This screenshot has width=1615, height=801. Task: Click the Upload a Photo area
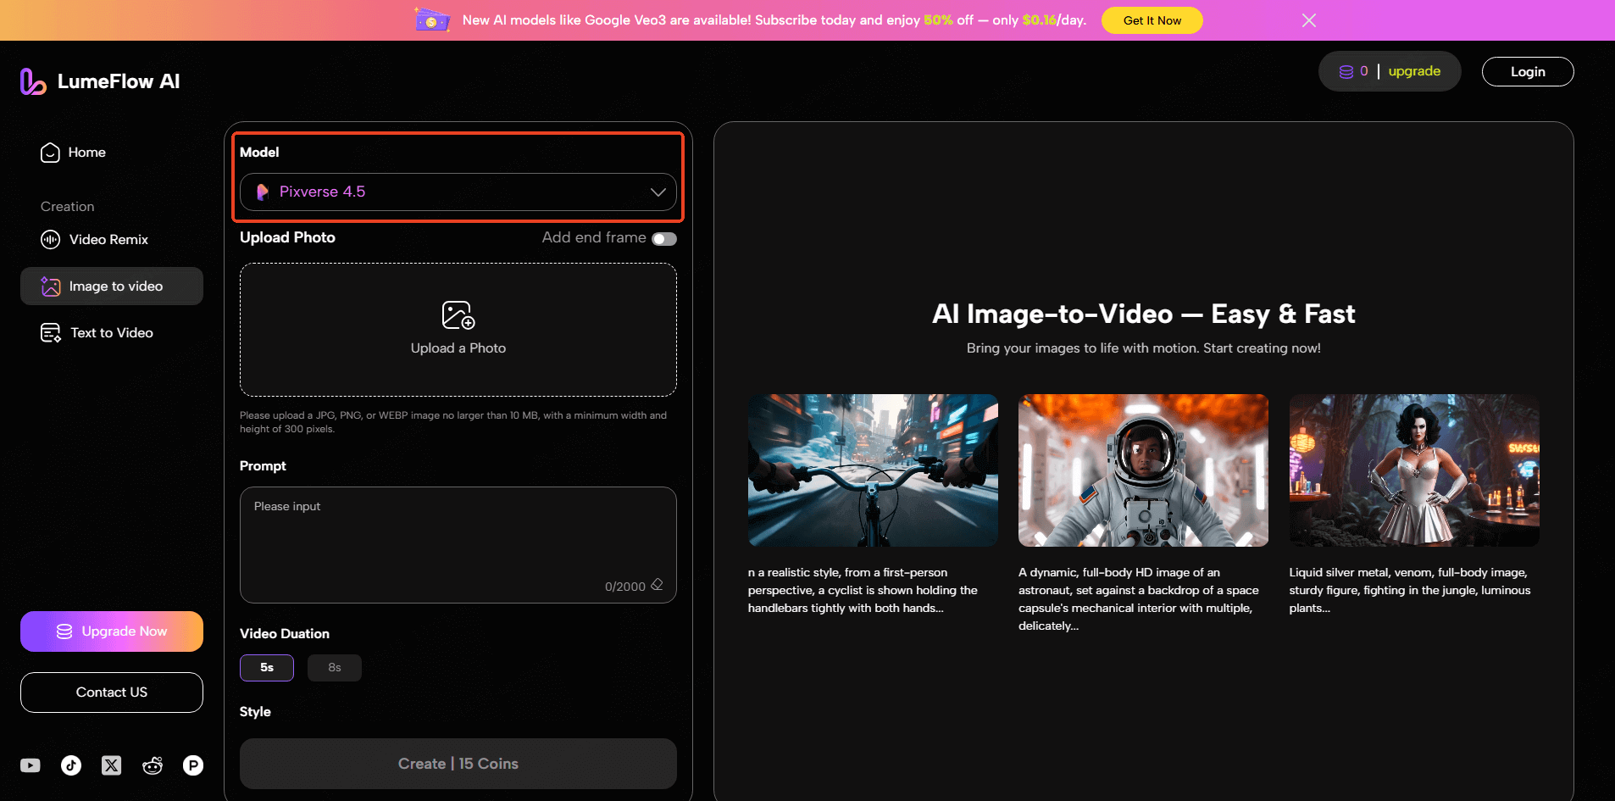[x=458, y=329]
